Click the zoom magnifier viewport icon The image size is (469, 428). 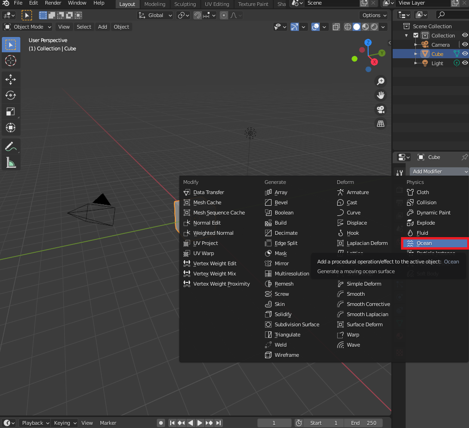(381, 81)
